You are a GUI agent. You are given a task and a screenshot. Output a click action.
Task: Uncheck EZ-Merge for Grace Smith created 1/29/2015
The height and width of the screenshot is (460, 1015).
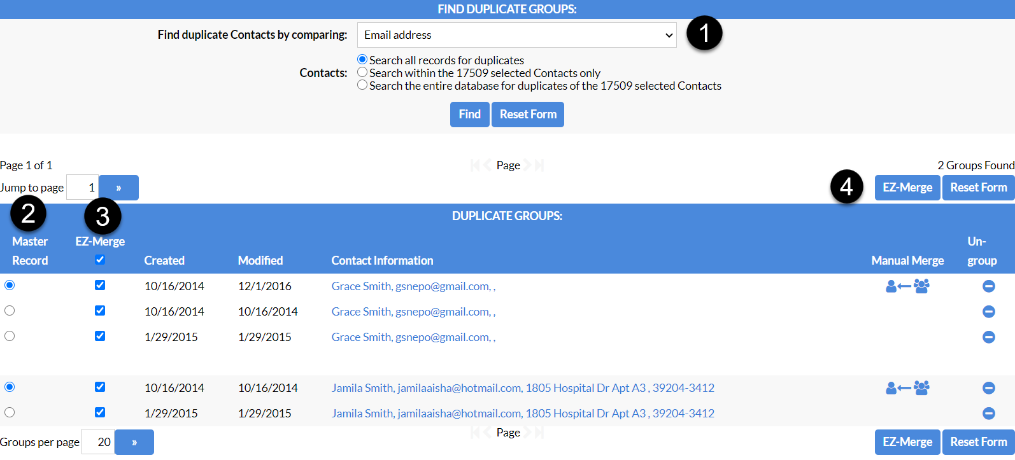tap(100, 336)
